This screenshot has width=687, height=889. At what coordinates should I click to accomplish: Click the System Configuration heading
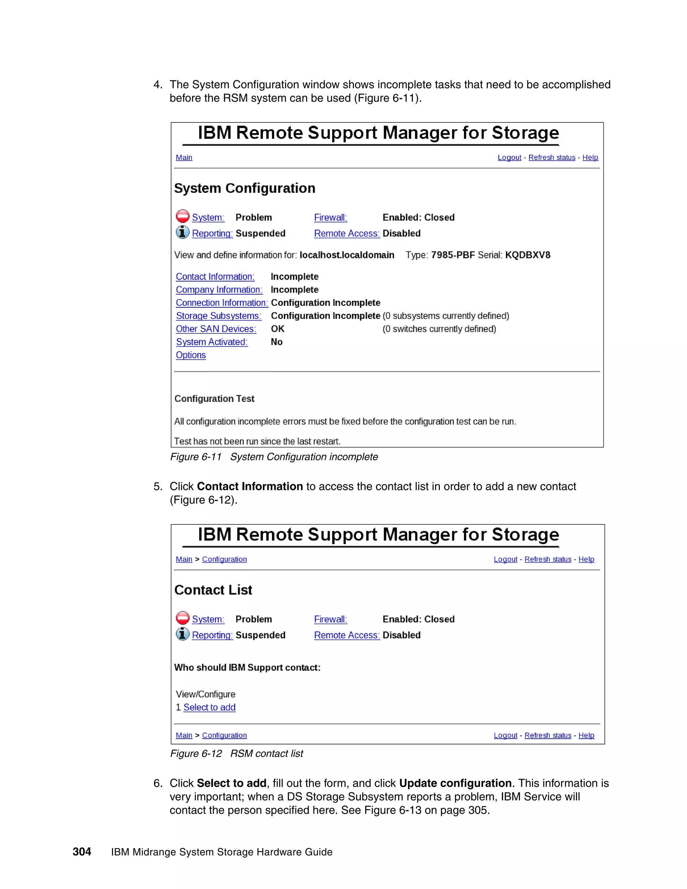[x=245, y=189]
